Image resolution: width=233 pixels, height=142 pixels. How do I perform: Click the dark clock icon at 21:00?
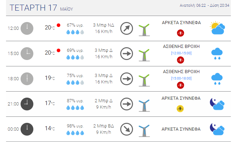(x=27, y=104)
